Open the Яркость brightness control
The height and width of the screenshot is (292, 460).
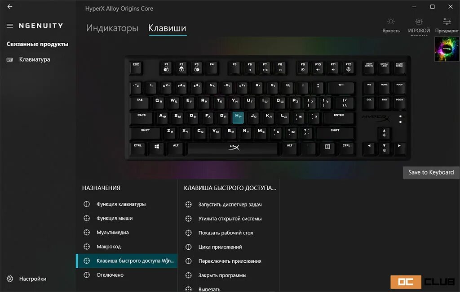pos(391,25)
